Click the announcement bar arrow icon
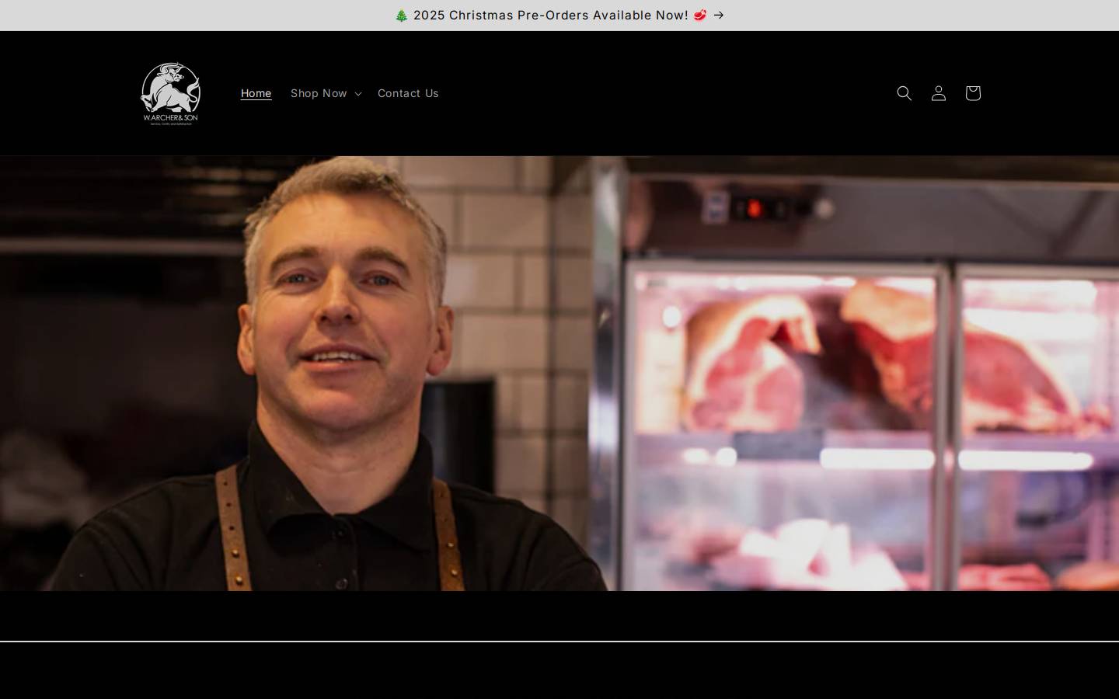This screenshot has height=699, width=1119. [719, 16]
